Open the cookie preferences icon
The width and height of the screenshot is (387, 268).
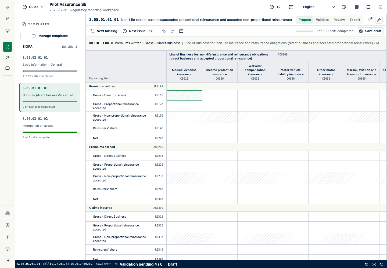(x=344, y=7)
